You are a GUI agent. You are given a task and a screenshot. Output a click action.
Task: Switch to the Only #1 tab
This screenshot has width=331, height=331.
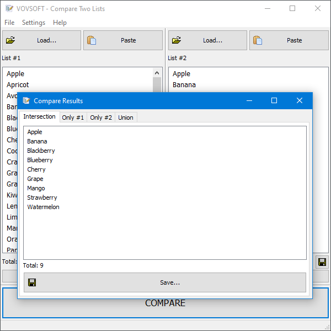(73, 118)
